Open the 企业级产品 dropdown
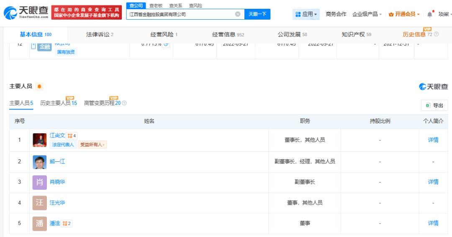Image resolution: width=452 pixels, height=237 pixels. [367, 14]
